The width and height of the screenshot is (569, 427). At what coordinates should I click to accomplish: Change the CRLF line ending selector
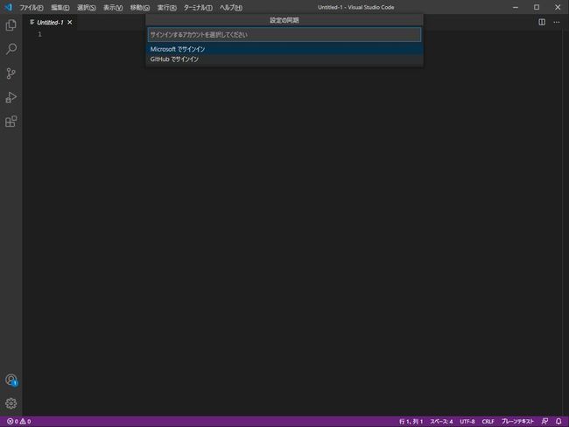[x=488, y=422]
